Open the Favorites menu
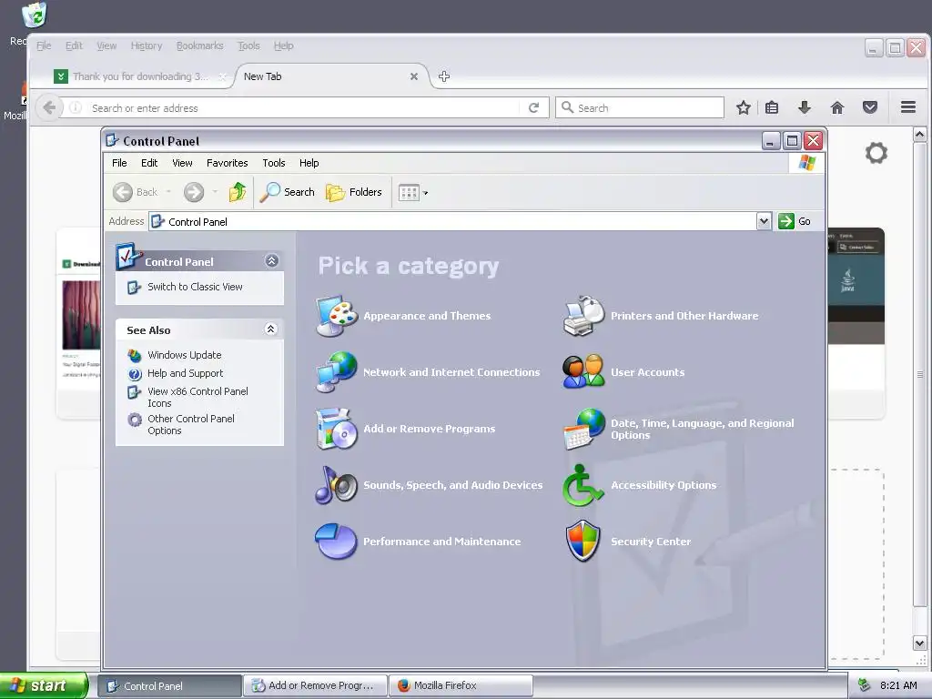 click(x=227, y=163)
